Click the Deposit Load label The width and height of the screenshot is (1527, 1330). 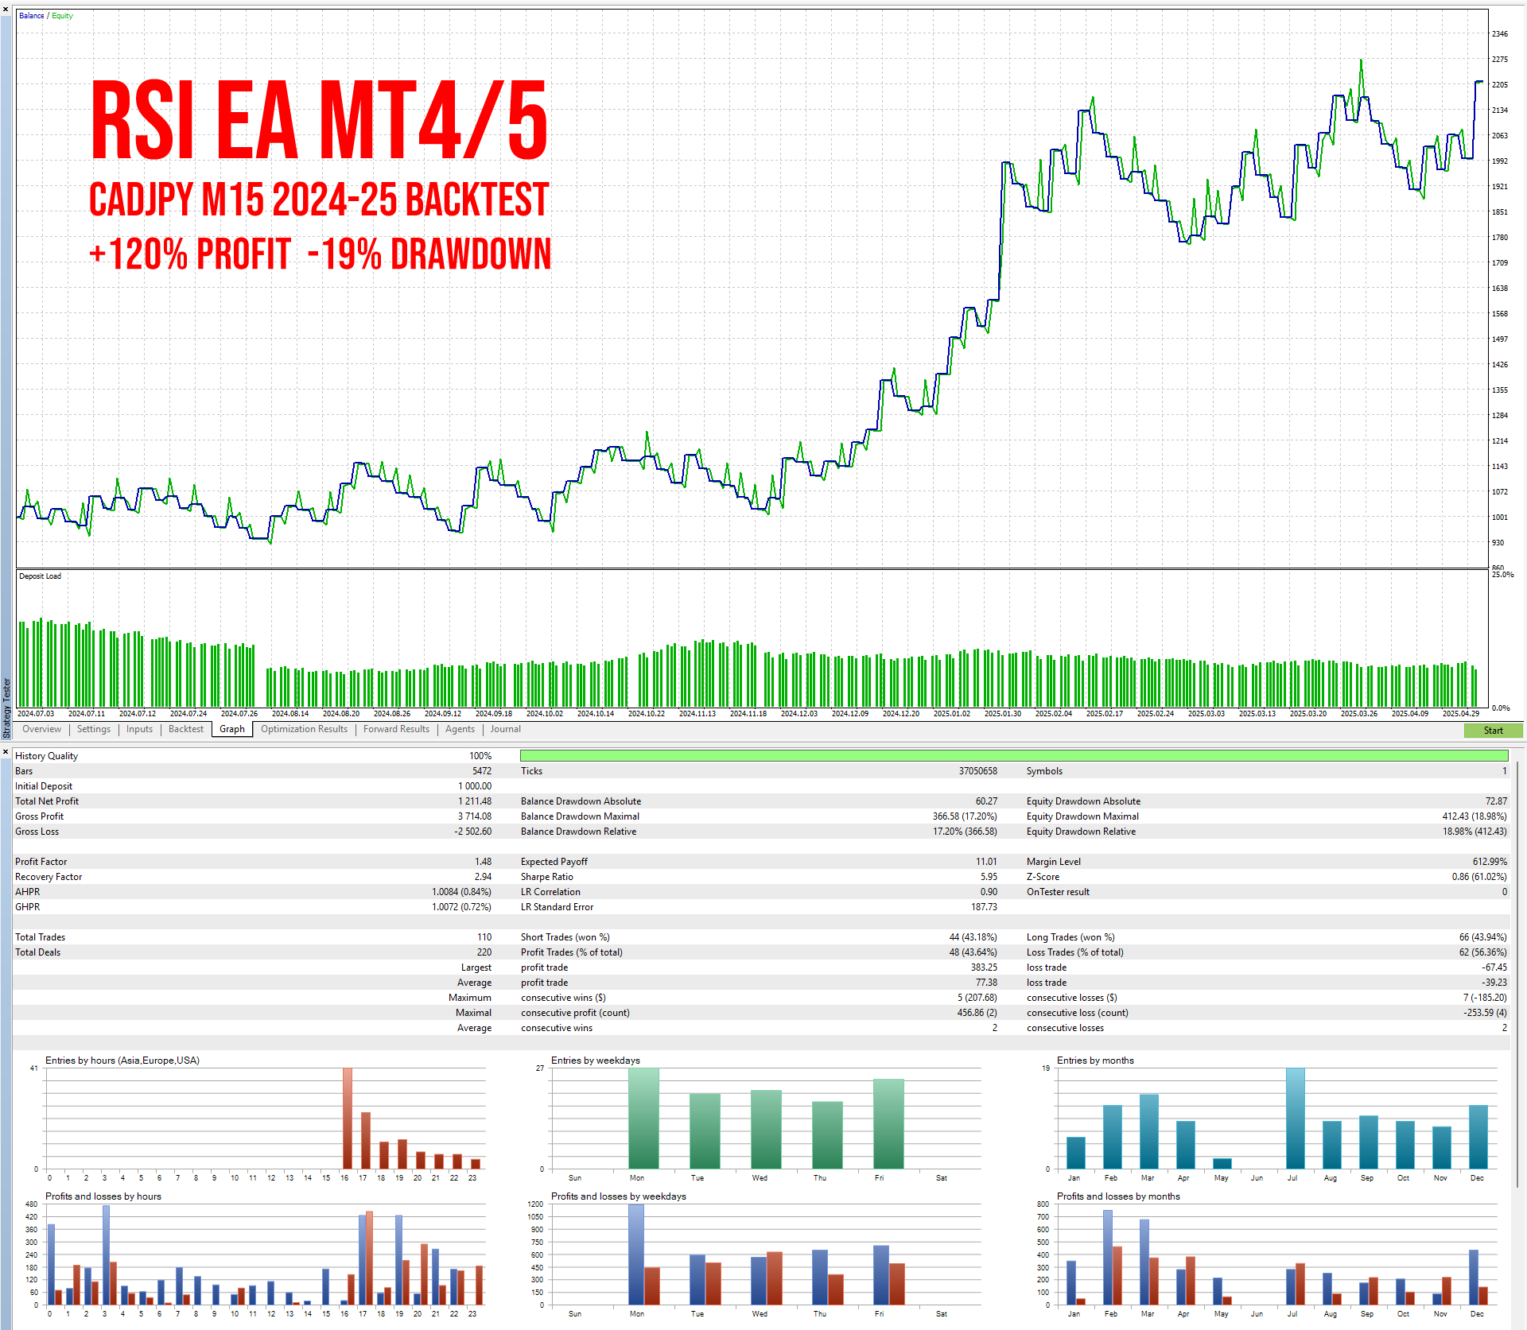40,576
